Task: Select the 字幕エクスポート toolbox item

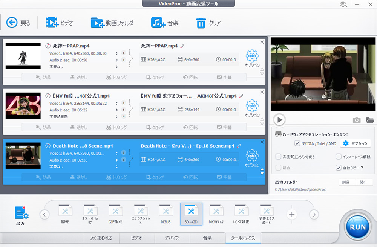Action: tap(267, 214)
